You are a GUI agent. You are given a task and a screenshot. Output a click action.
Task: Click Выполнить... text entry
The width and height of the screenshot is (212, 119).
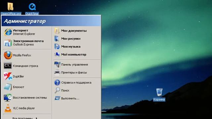[70, 99]
